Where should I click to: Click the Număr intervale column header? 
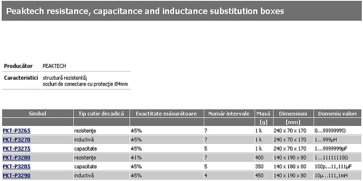(229, 114)
